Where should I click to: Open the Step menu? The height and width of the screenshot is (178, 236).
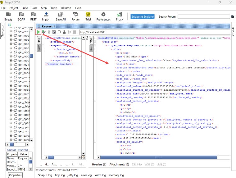coord(44,8)
